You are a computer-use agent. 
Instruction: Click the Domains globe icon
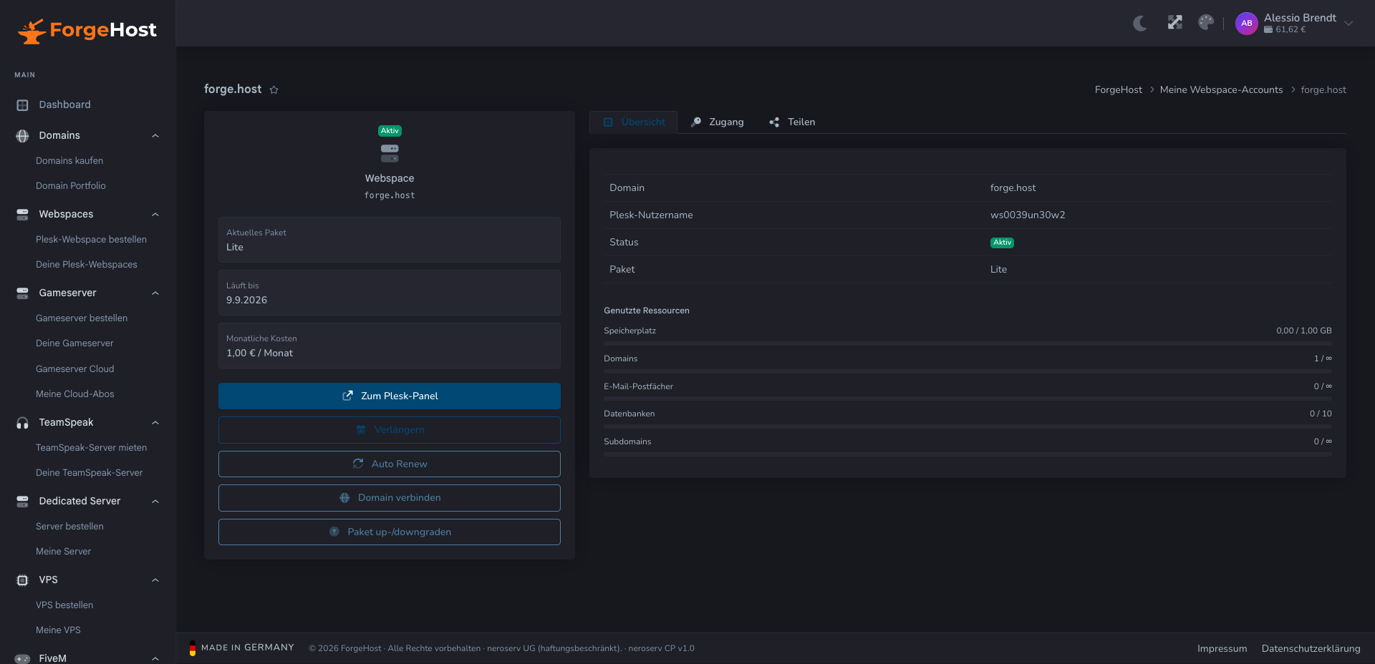click(x=22, y=136)
